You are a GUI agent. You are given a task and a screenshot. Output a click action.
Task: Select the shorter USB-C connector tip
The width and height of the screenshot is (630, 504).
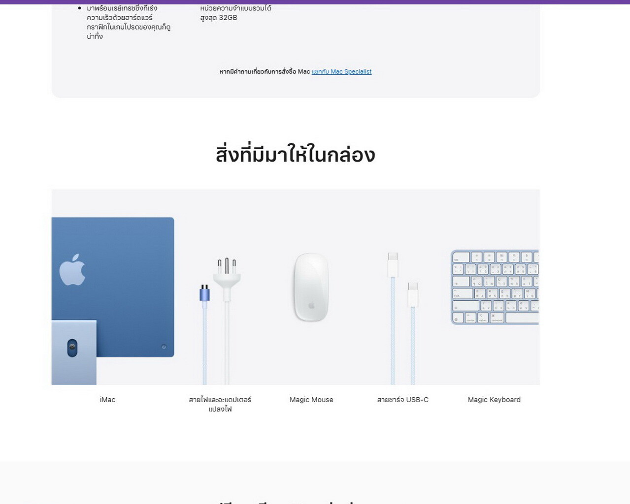point(413,294)
